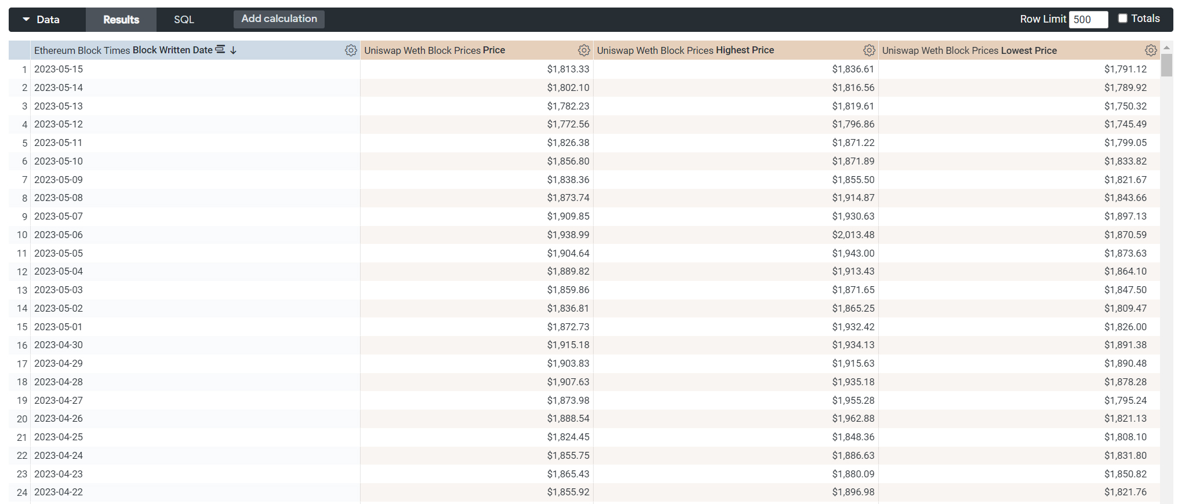Click price value $1,782.23

(x=568, y=106)
